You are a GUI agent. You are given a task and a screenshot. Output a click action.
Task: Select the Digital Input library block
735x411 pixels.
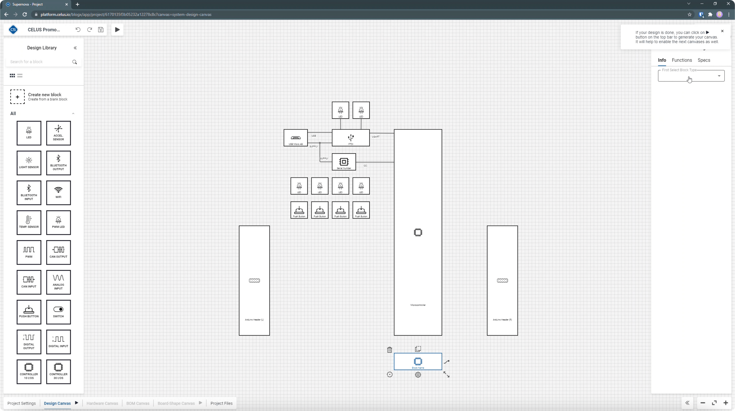coord(58,342)
